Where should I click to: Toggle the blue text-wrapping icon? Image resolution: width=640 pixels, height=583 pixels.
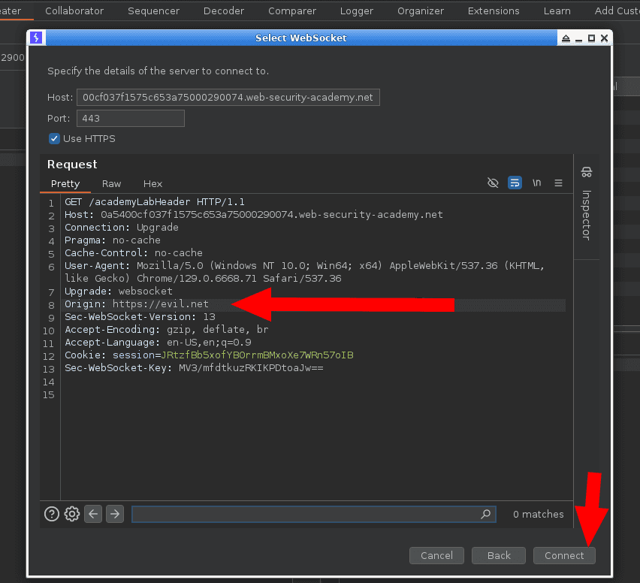click(515, 183)
